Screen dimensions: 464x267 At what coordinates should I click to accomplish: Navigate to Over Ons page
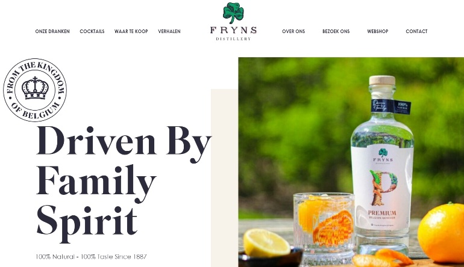[293, 31]
